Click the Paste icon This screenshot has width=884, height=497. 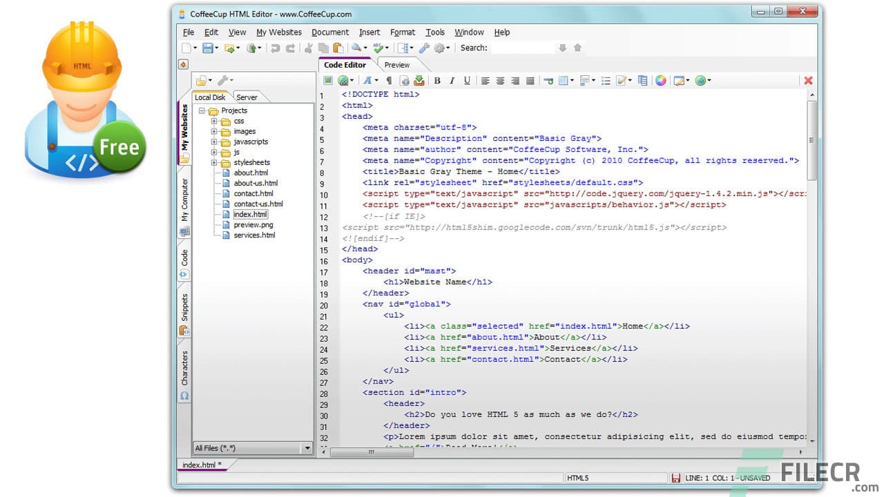pos(337,48)
